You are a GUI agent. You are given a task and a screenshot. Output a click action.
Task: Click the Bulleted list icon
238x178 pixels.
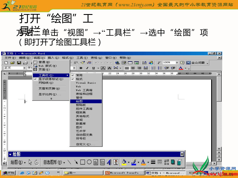point(160,68)
